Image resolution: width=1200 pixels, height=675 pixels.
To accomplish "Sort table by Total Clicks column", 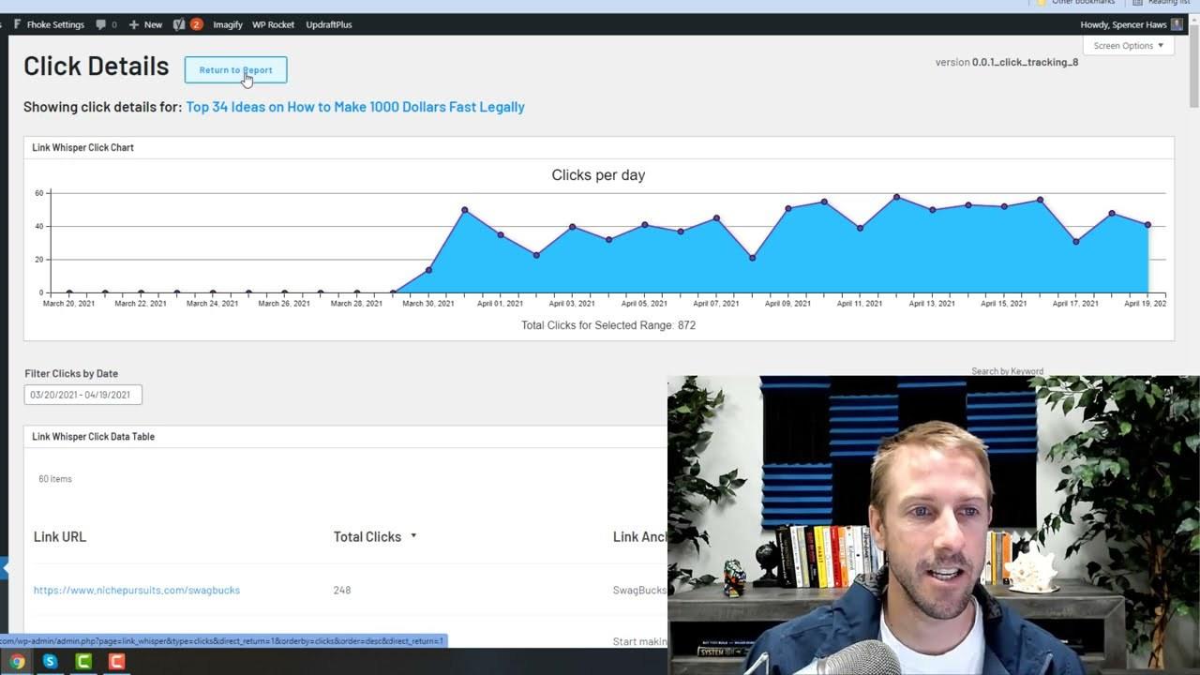I will click(375, 536).
